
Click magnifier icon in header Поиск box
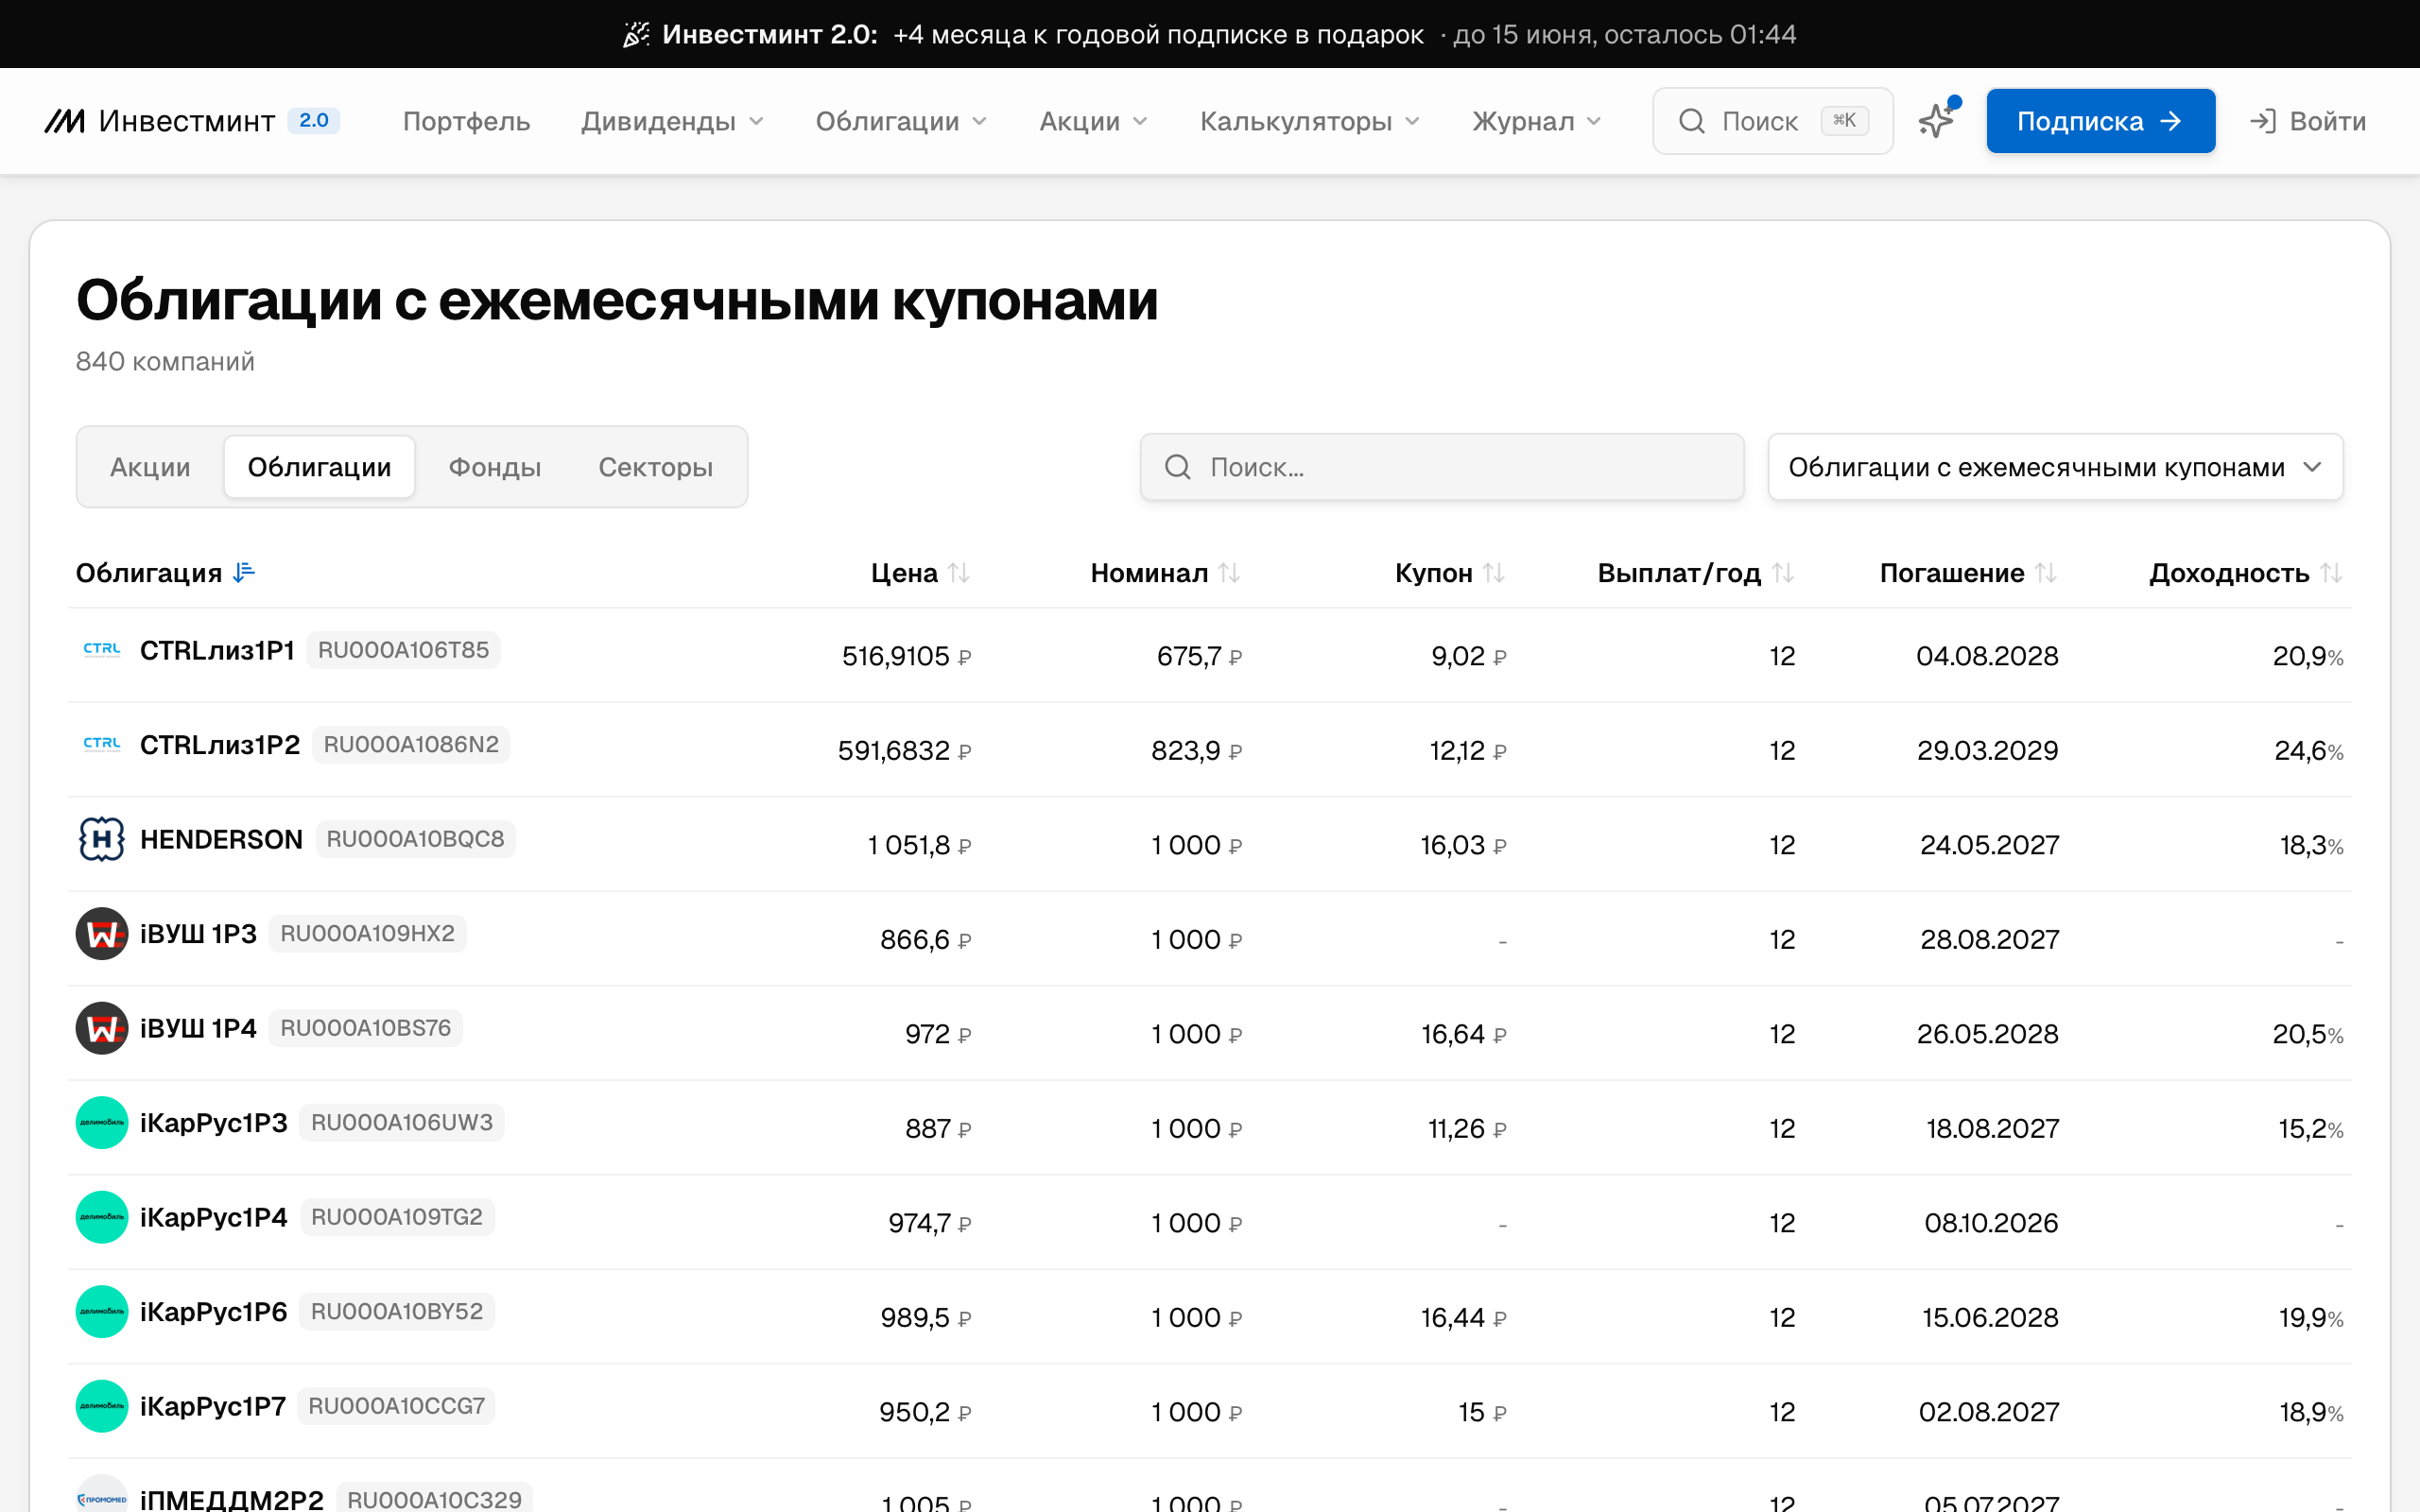pos(1692,121)
